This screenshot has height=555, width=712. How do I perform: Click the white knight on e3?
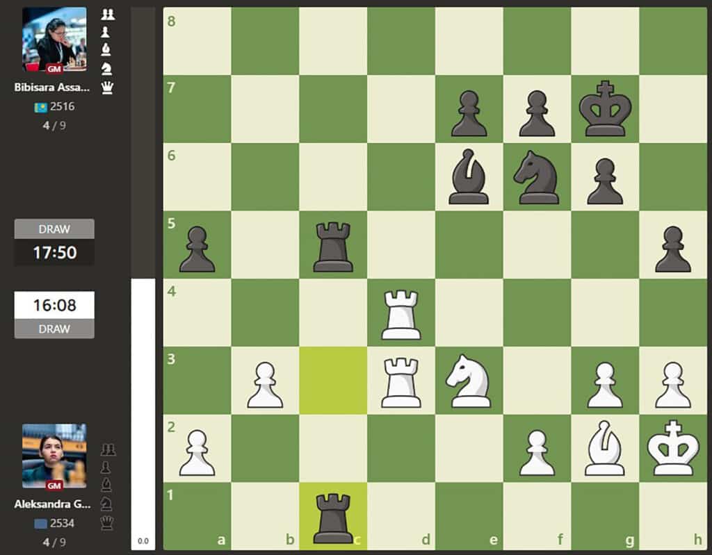tap(469, 382)
